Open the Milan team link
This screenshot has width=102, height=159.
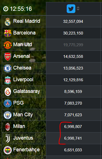click(19, 126)
